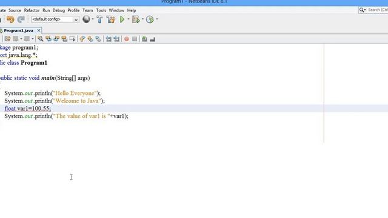
Task: Open the Team menu
Action: click(x=88, y=10)
